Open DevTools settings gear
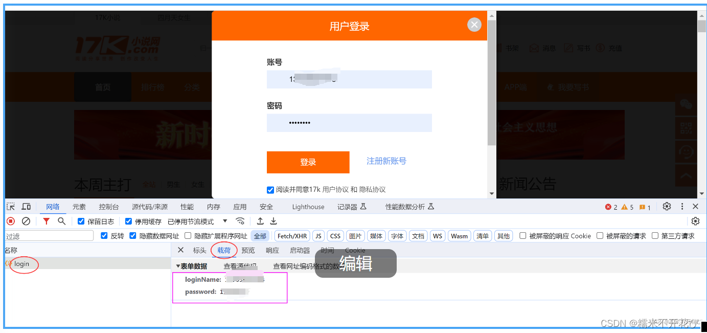 click(x=667, y=206)
